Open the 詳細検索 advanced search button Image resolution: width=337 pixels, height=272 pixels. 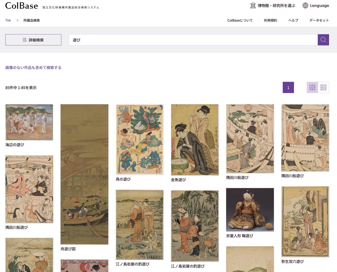coord(33,40)
